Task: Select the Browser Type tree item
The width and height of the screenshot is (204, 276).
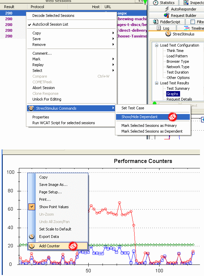Action: (x=178, y=61)
